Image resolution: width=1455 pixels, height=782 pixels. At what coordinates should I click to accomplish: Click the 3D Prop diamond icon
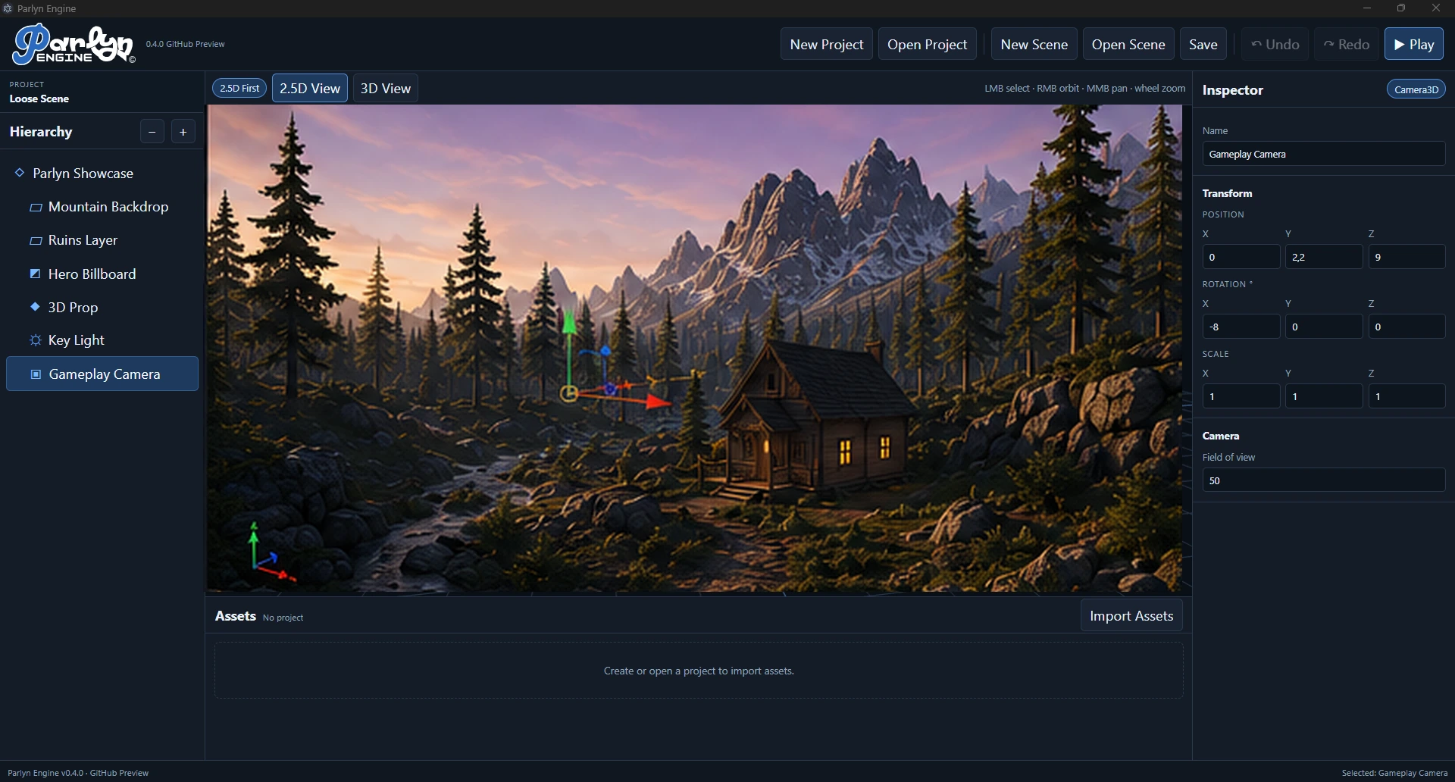tap(35, 307)
